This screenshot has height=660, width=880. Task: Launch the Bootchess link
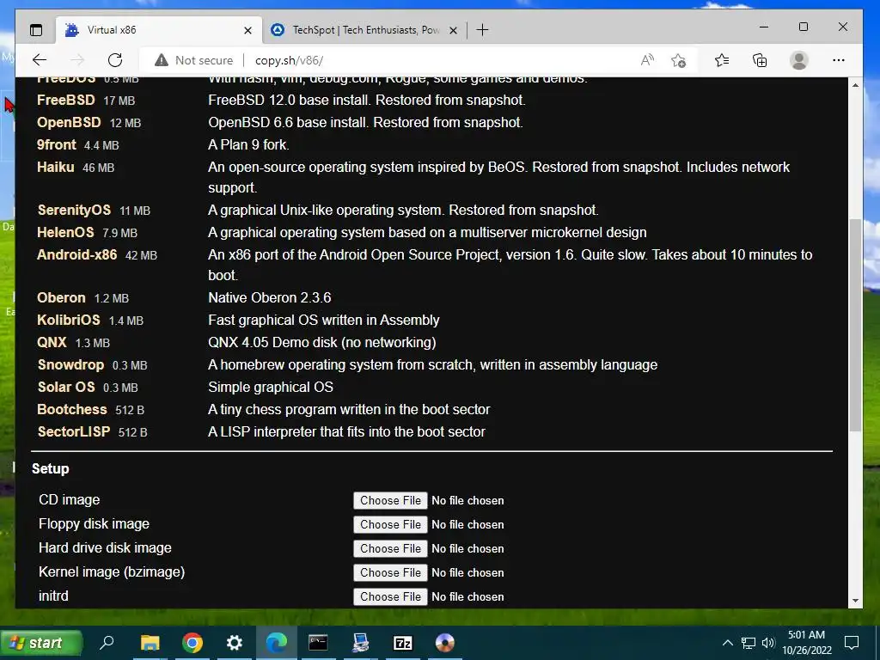(72, 410)
